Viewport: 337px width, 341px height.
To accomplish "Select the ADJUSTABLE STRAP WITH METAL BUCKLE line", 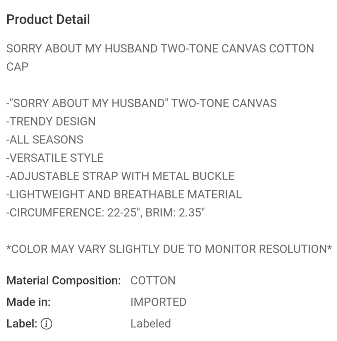I will (x=120, y=176).
